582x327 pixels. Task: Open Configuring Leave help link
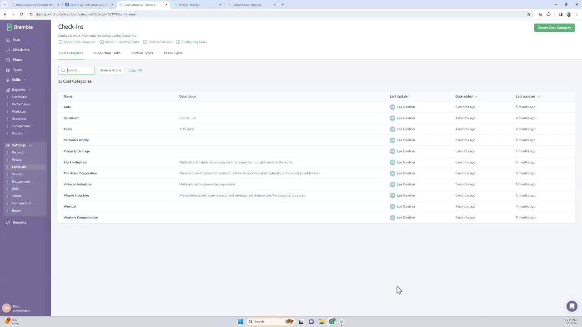[194, 42]
